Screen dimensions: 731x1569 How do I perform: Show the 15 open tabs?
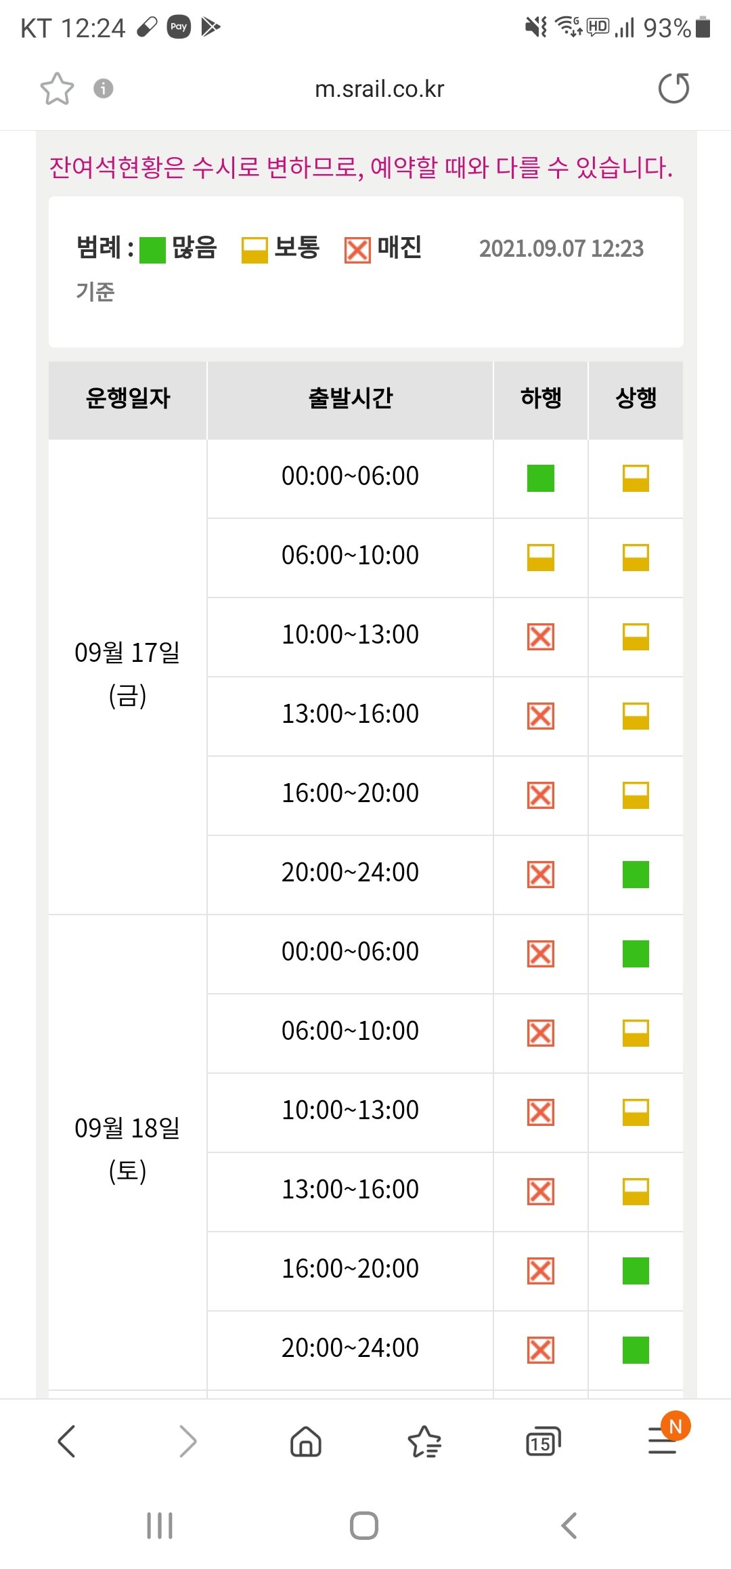(543, 1441)
